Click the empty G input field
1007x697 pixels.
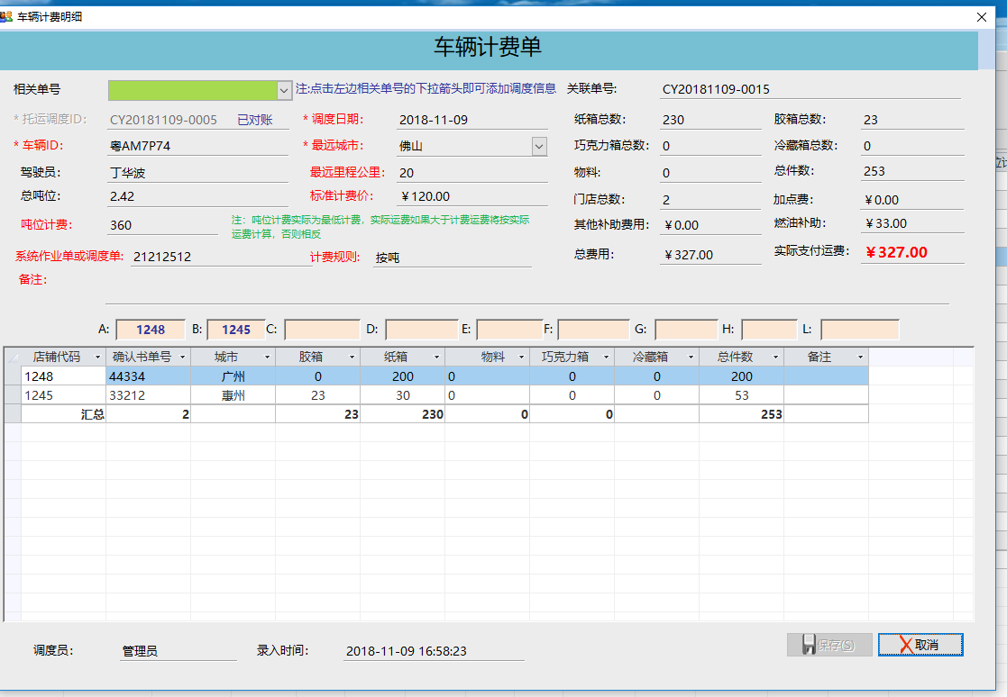[x=686, y=330]
